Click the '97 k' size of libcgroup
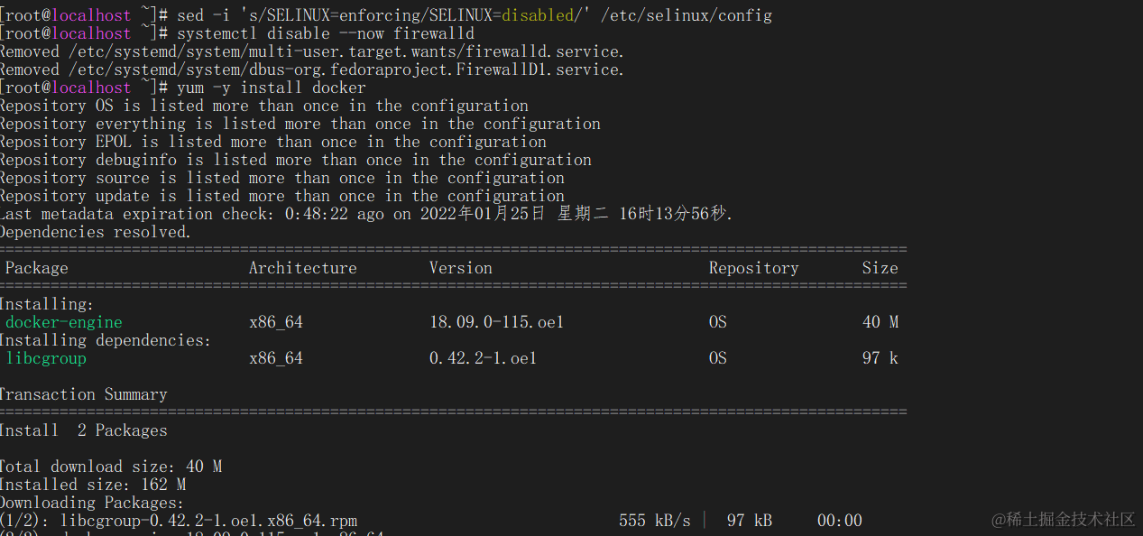1143x536 pixels. point(880,358)
